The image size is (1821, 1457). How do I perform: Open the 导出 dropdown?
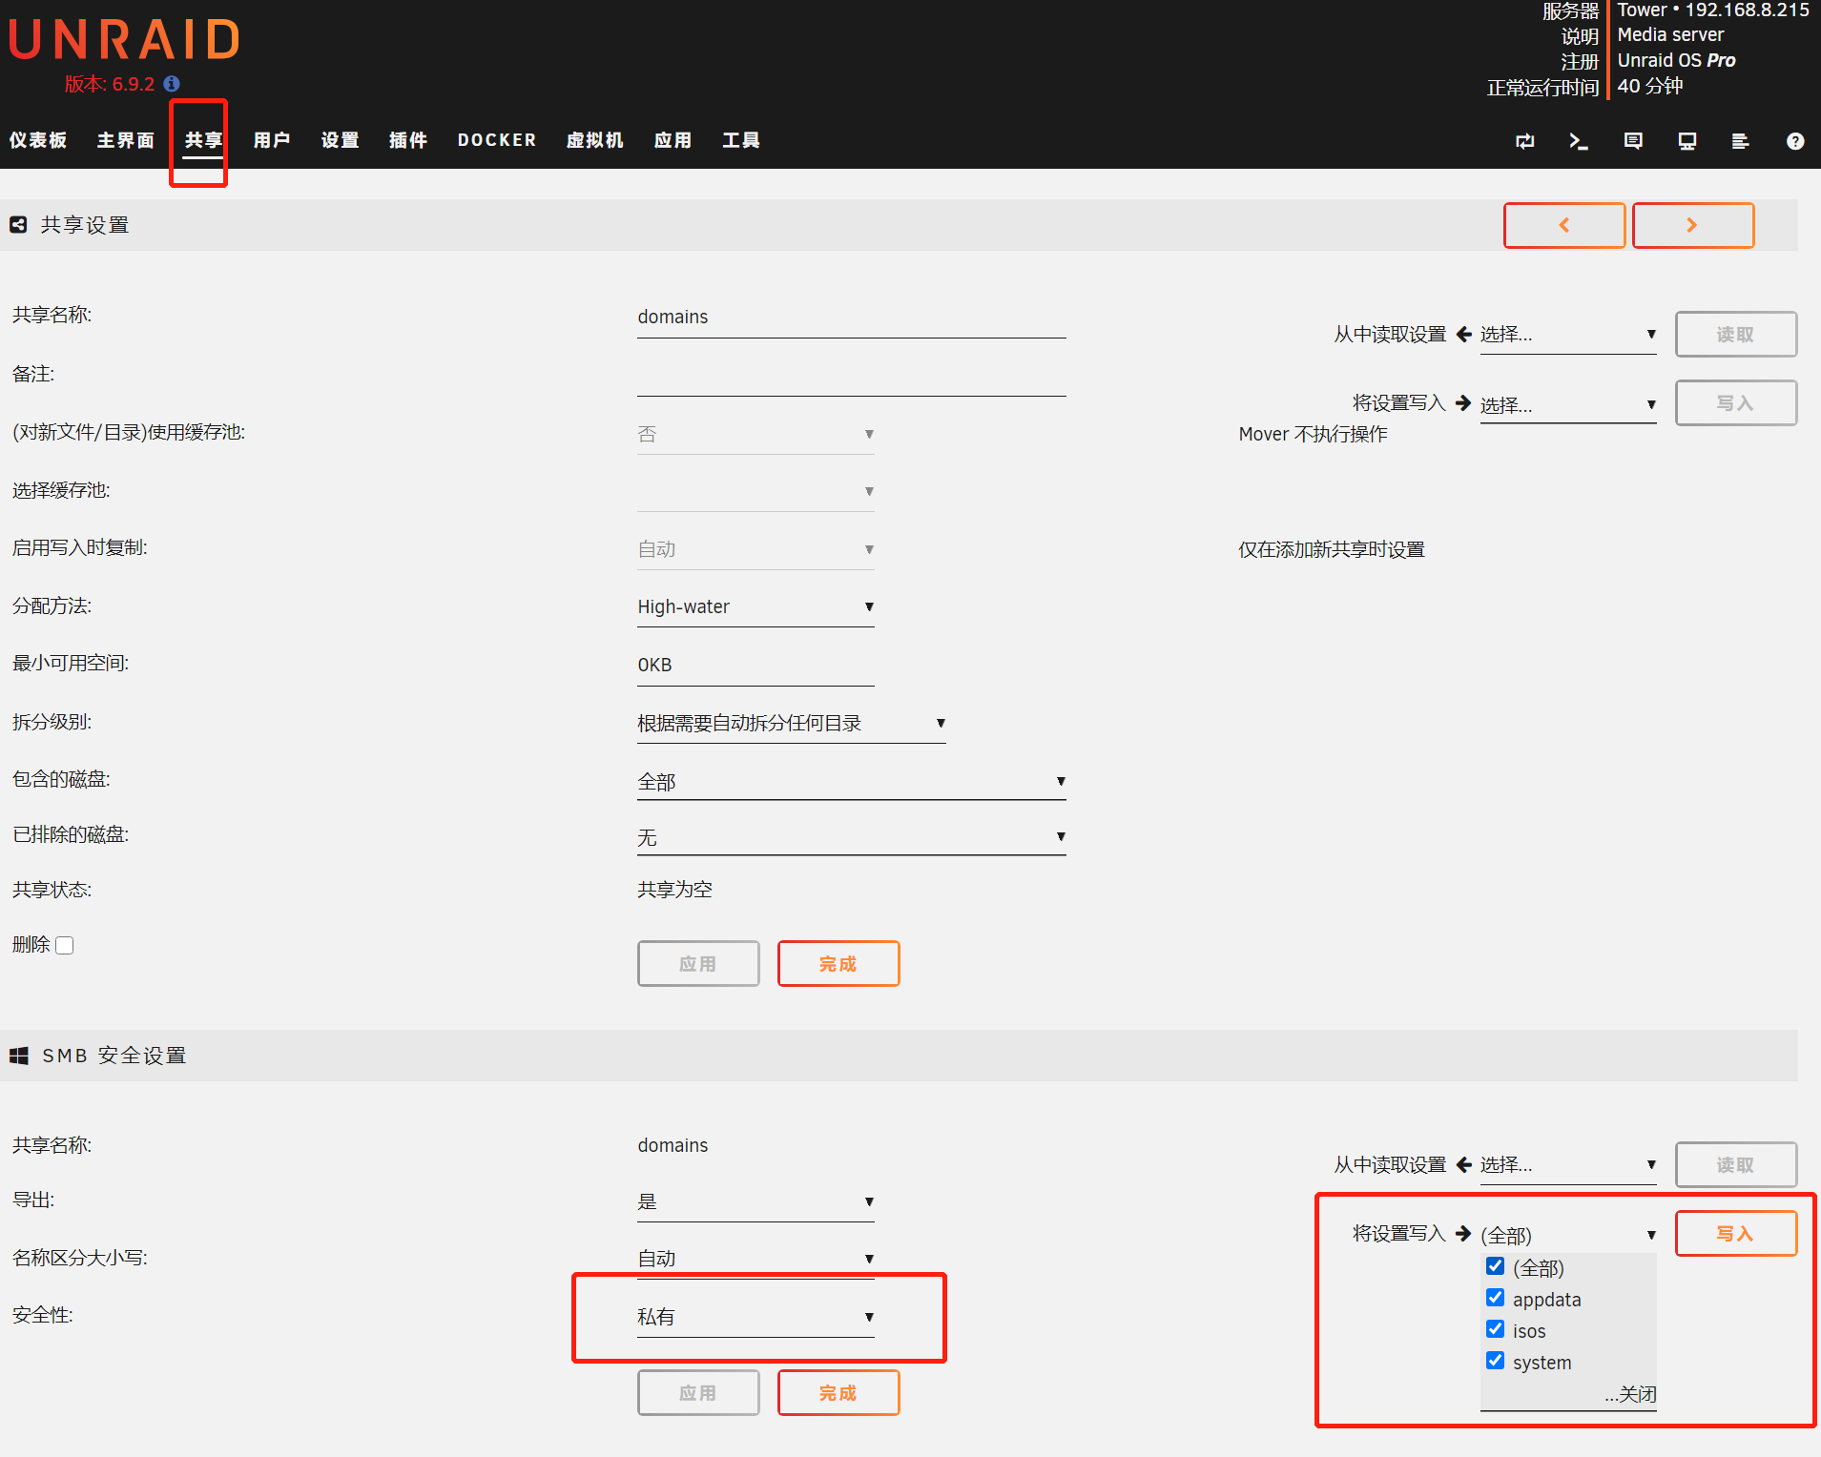pyautogui.click(x=755, y=1201)
